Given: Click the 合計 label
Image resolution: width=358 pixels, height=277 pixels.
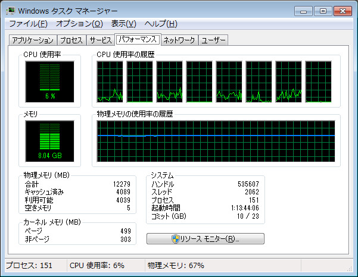Looking at the screenshot, I should pos(32,184).
